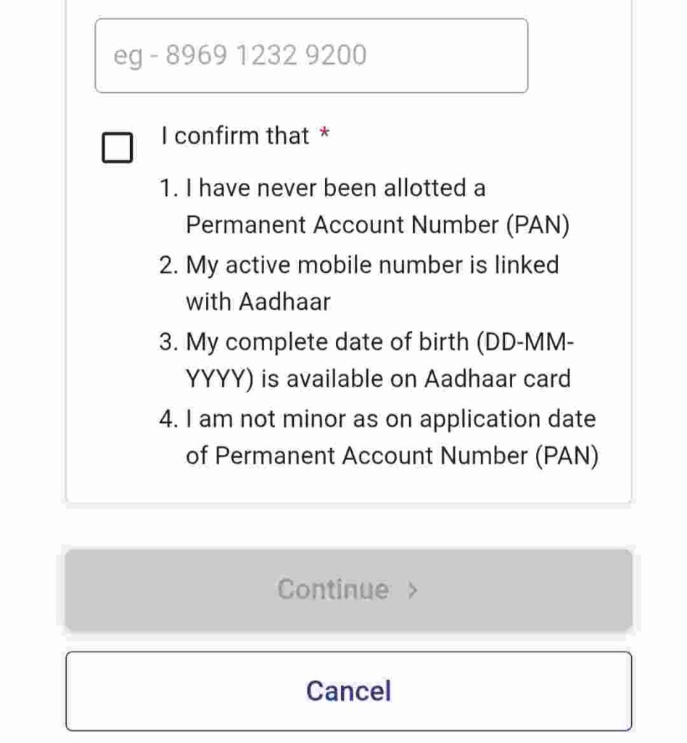687x743 pixels.
Task: Cancel the PAN application form
Action: (349, 691)
